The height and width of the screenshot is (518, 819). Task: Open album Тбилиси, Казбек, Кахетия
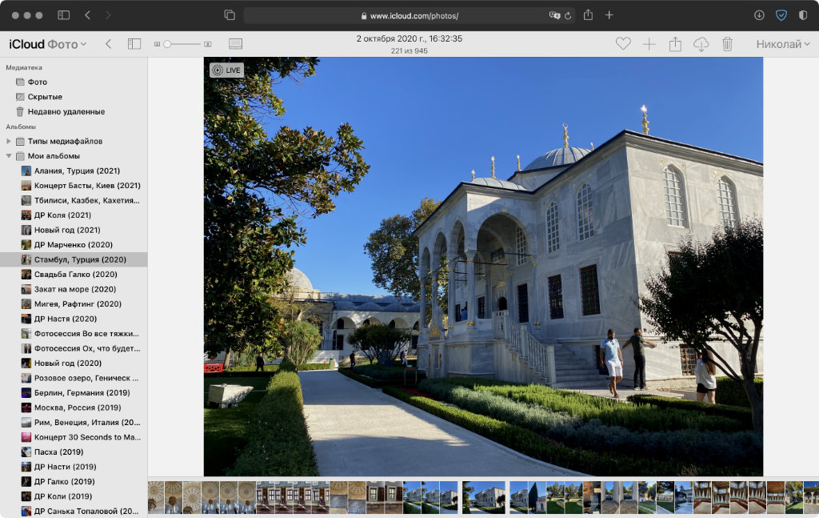coord(74,200)
